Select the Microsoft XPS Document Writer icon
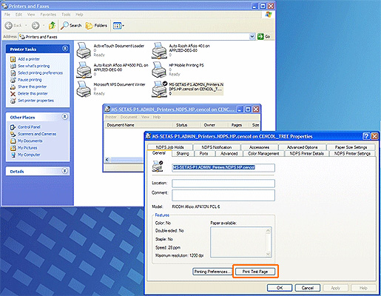The image size is (381, 296). pos(84,89)
